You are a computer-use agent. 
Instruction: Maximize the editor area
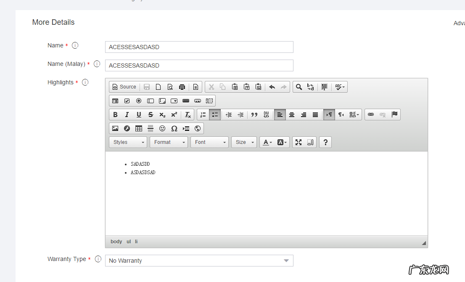coord(299,142)
